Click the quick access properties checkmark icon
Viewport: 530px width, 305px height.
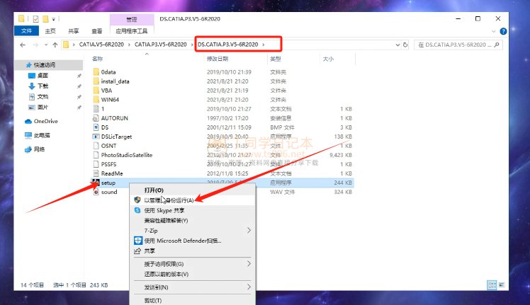pos(36,19)
